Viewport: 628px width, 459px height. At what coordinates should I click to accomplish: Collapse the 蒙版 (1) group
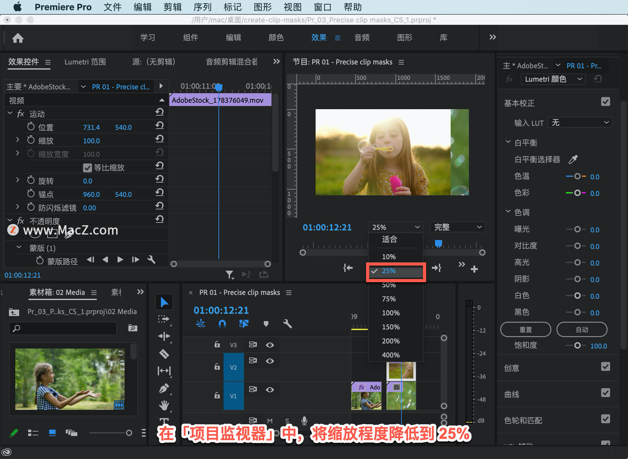pos(19,247)
